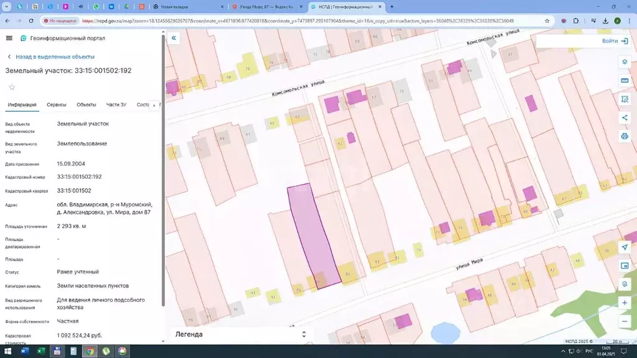Click the map search-by-point icon
The image size is (637, 358).
(x=625, y=284)
